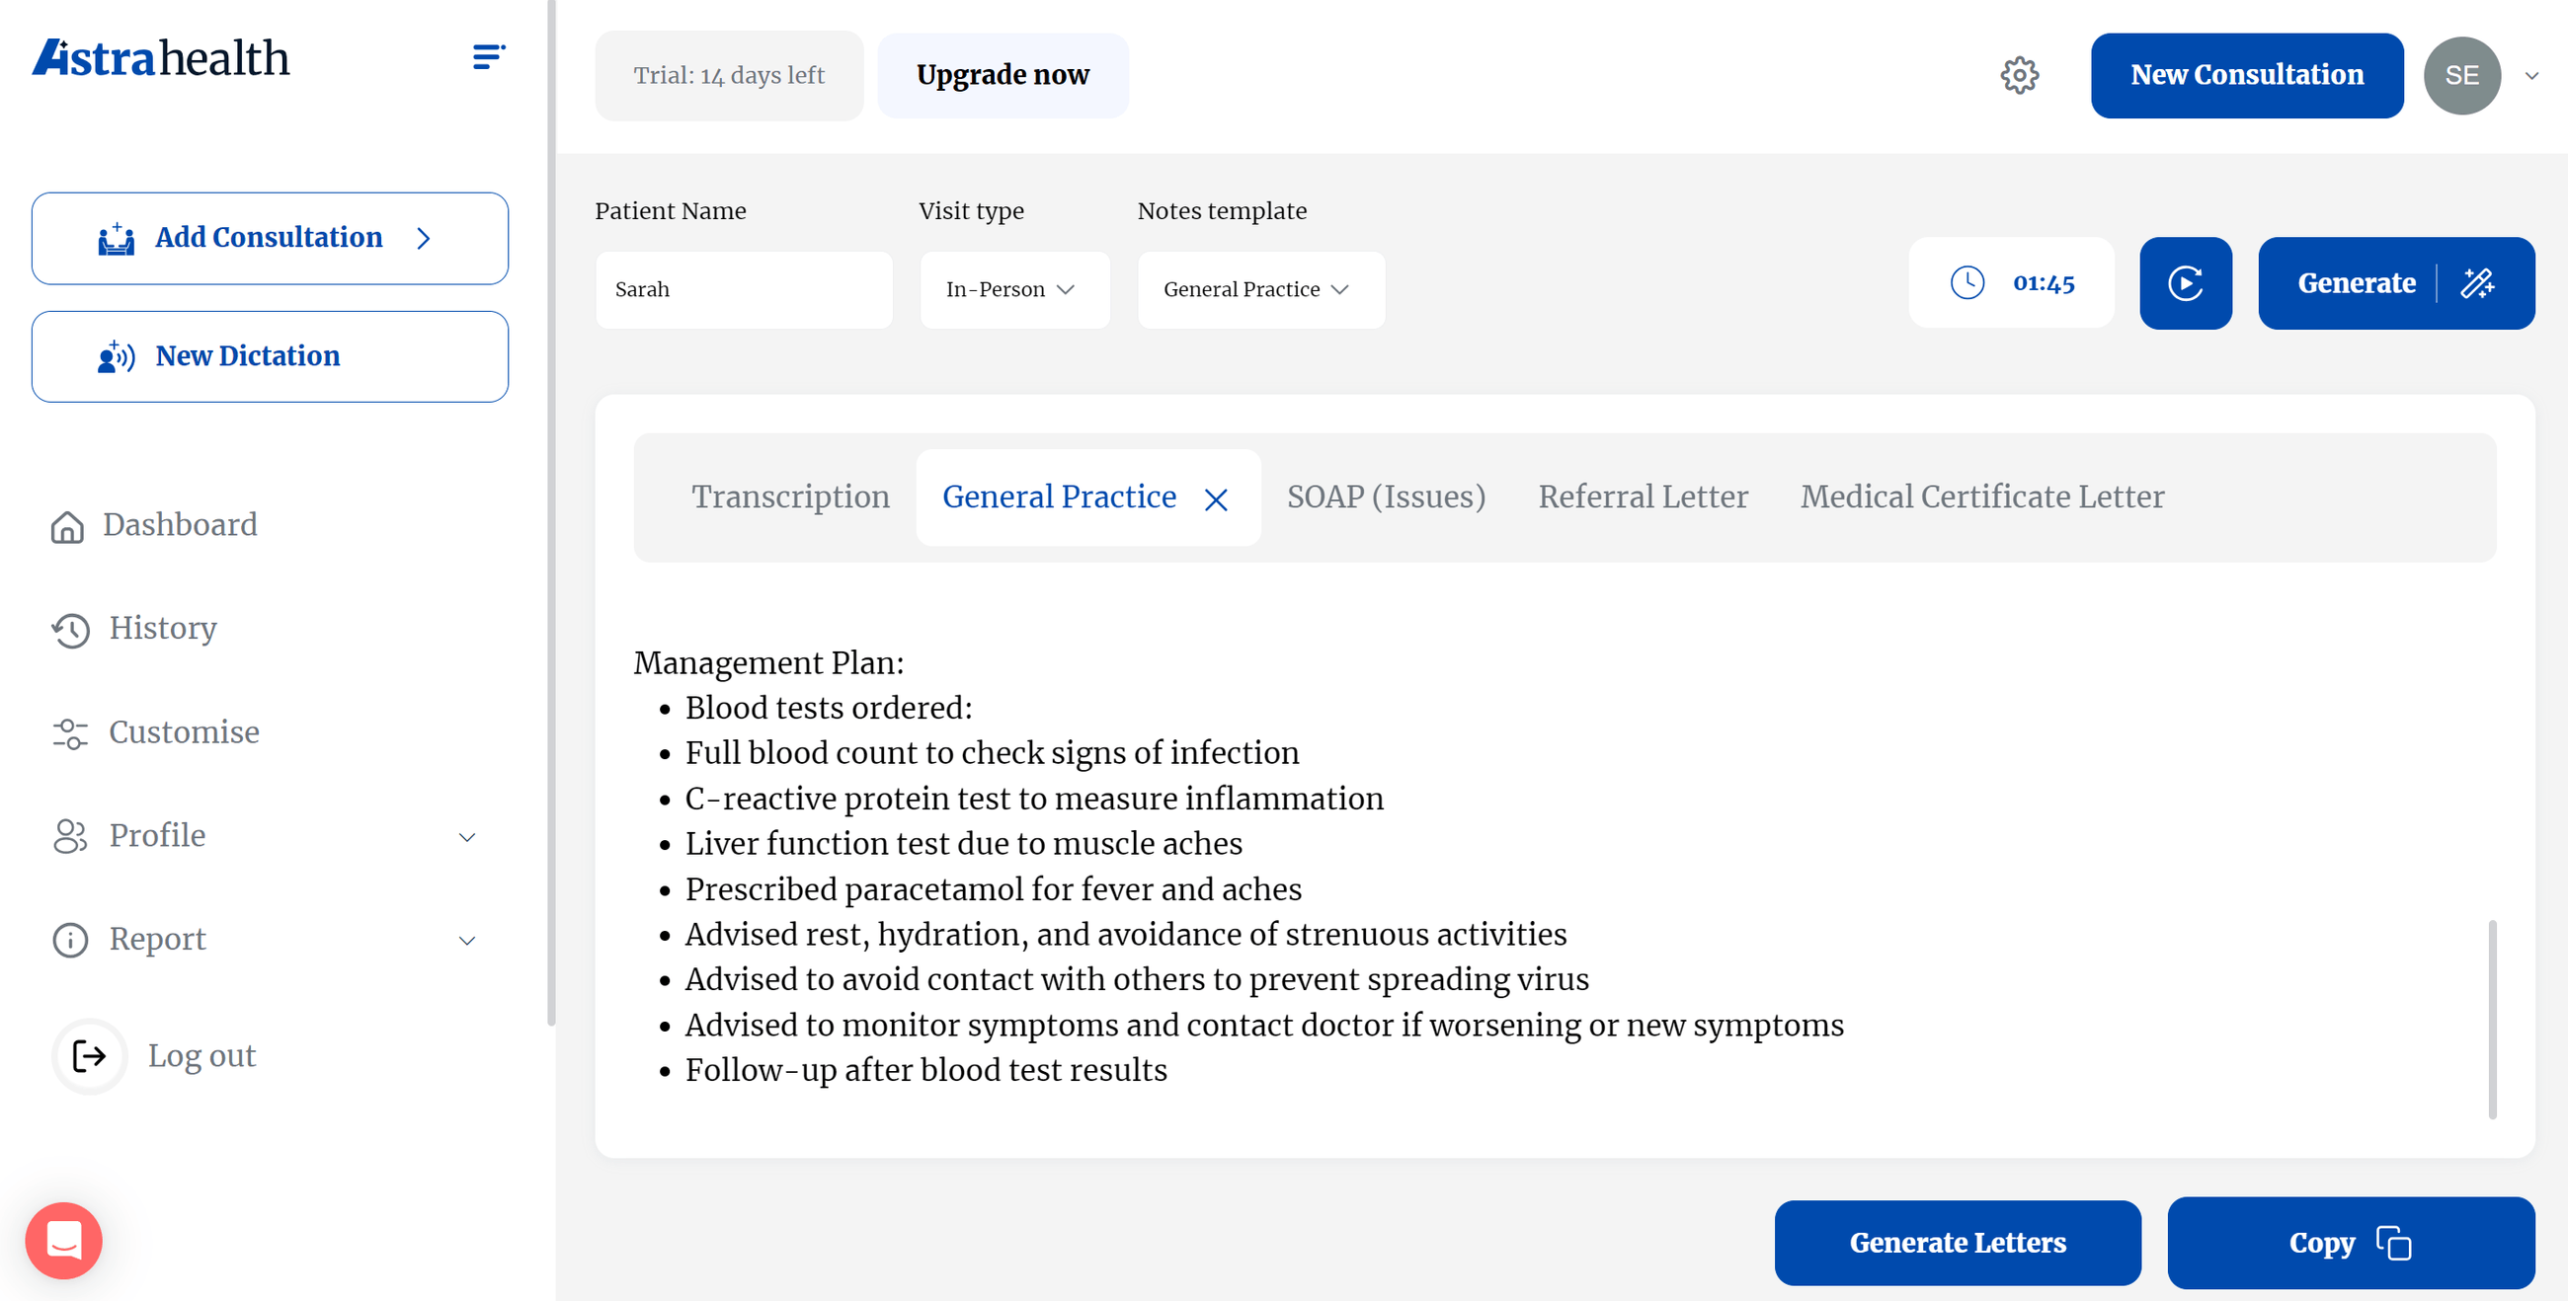The height and width of the screenshot is (1301, 2568).
Task: Click the Upgrade now button
Action: [1003, 74]
